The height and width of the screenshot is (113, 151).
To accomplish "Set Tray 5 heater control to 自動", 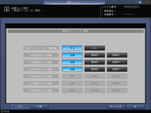I will click(x=72, y=69).
